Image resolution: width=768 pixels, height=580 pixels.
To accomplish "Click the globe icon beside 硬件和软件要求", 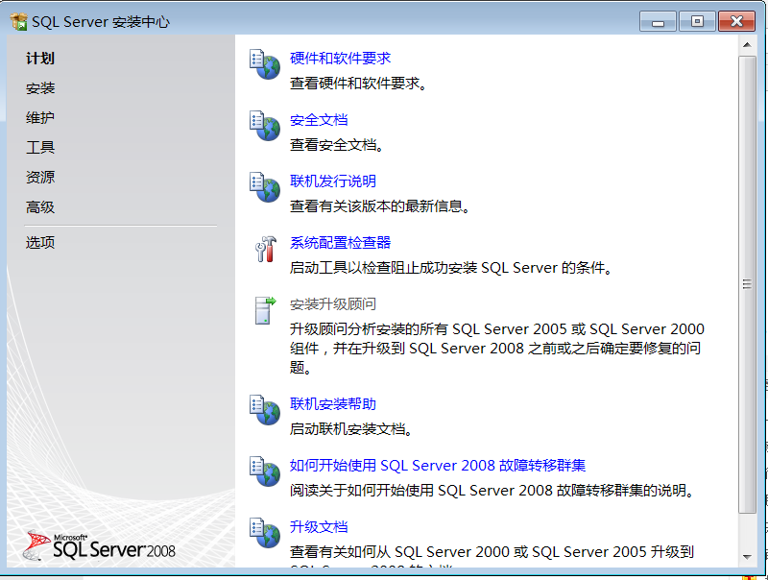I will [265, 64].
